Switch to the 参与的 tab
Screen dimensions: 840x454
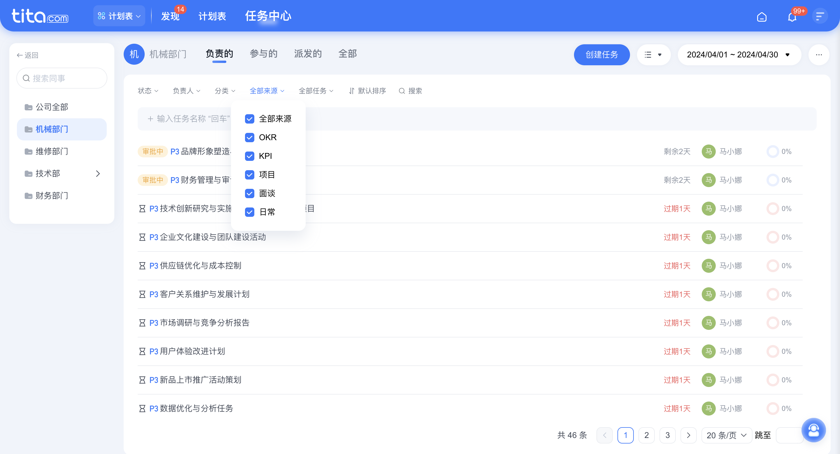point(263,54)
